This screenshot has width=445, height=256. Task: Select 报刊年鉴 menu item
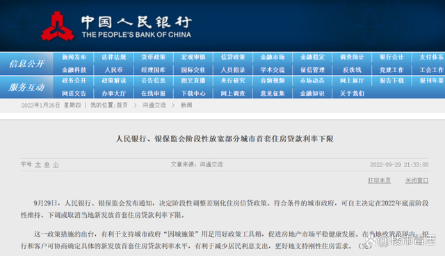pos(431,80)
